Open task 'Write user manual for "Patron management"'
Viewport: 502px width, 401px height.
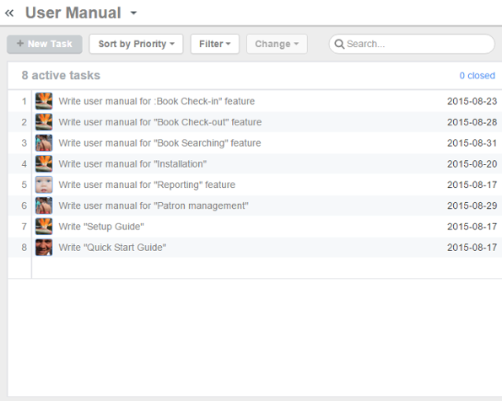click(x=154, y=206)
